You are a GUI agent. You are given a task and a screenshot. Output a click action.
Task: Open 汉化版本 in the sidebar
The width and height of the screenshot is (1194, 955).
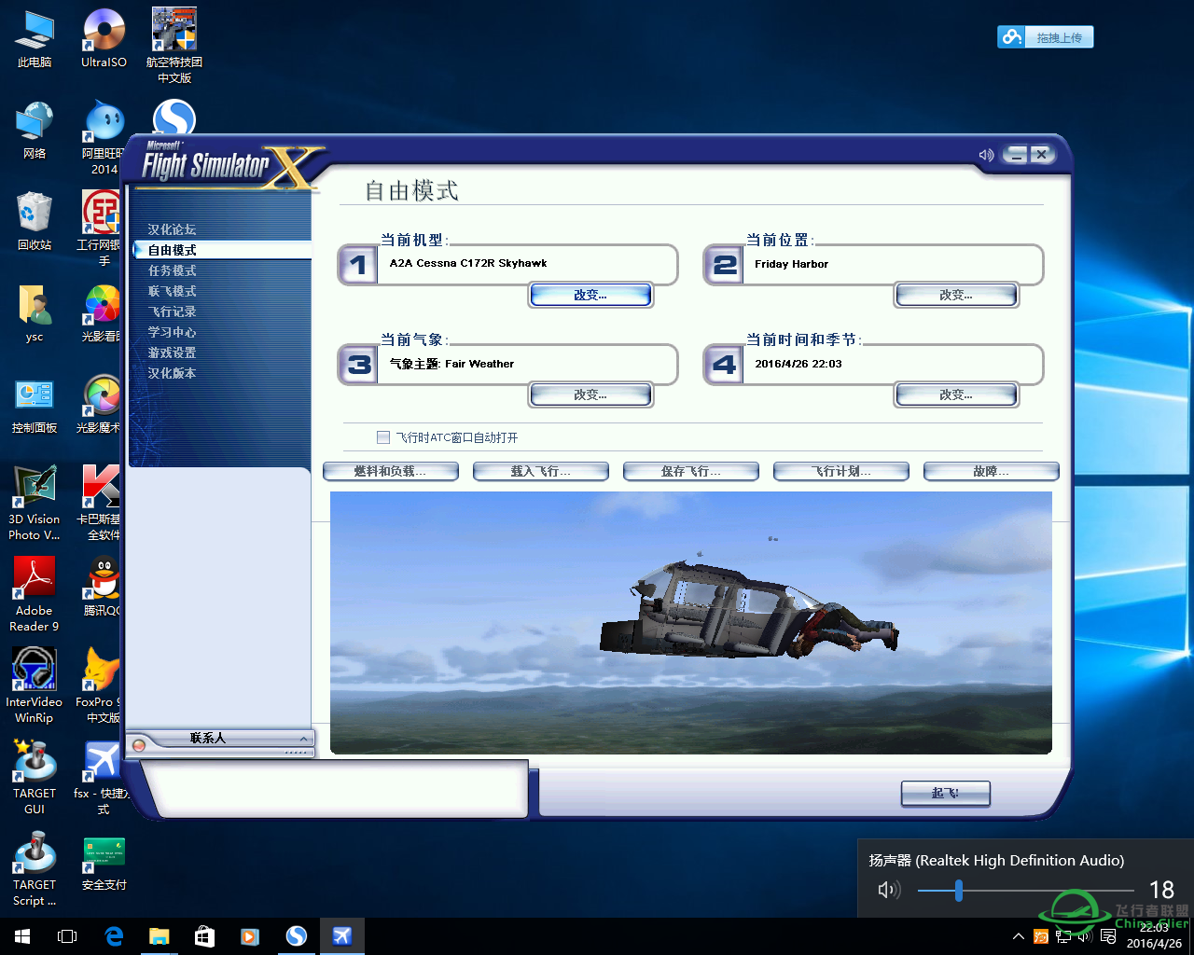[173, 373]
